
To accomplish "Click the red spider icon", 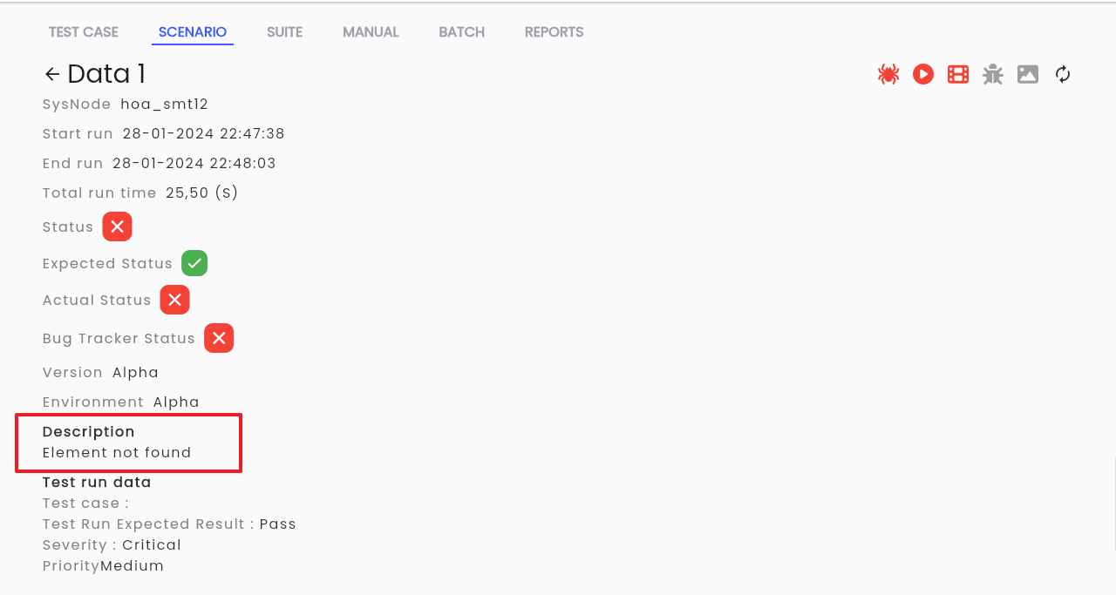I will pos(888,74).
